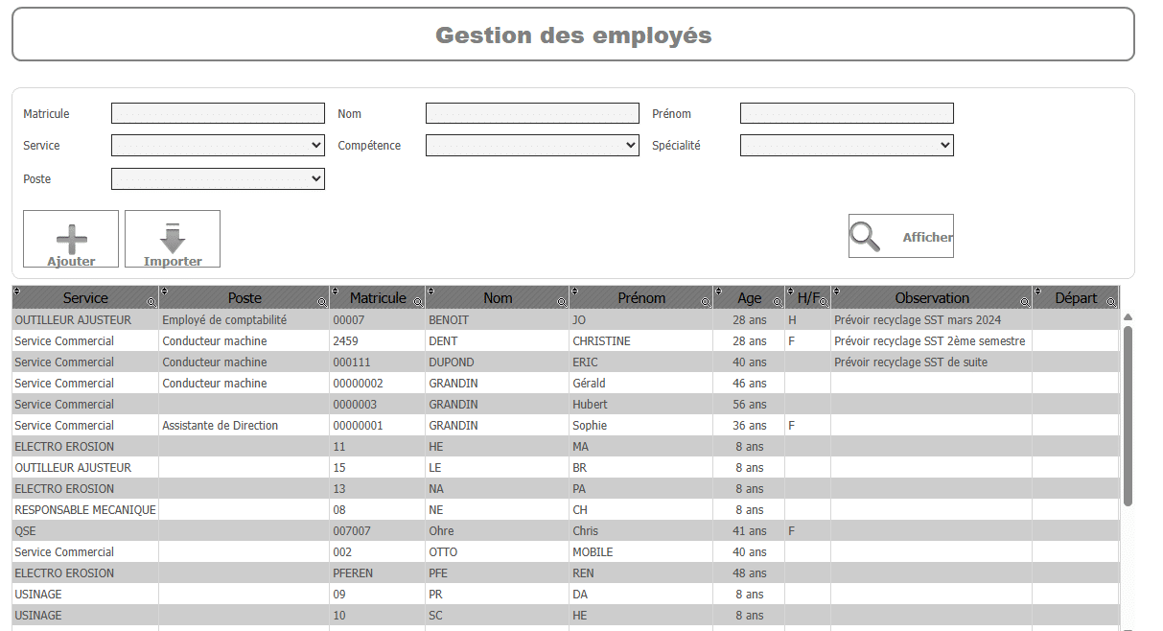
Task: Click matricule cell PFEREN
Action: coord(378,573)
